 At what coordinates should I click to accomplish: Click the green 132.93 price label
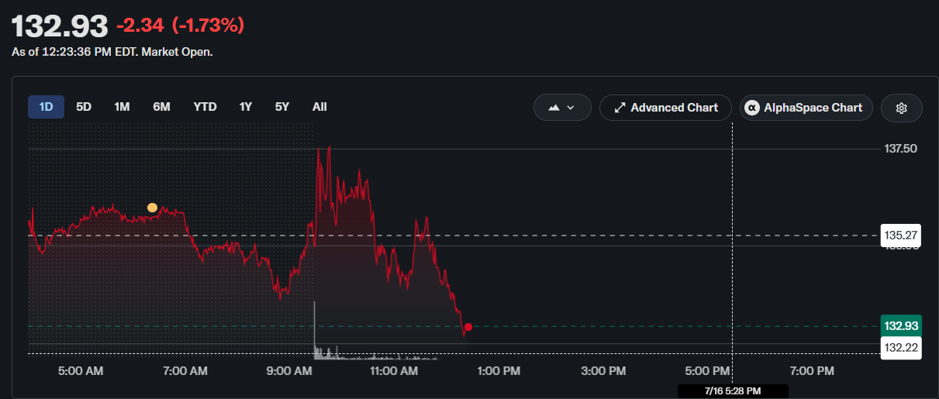(x=901, y=326)
